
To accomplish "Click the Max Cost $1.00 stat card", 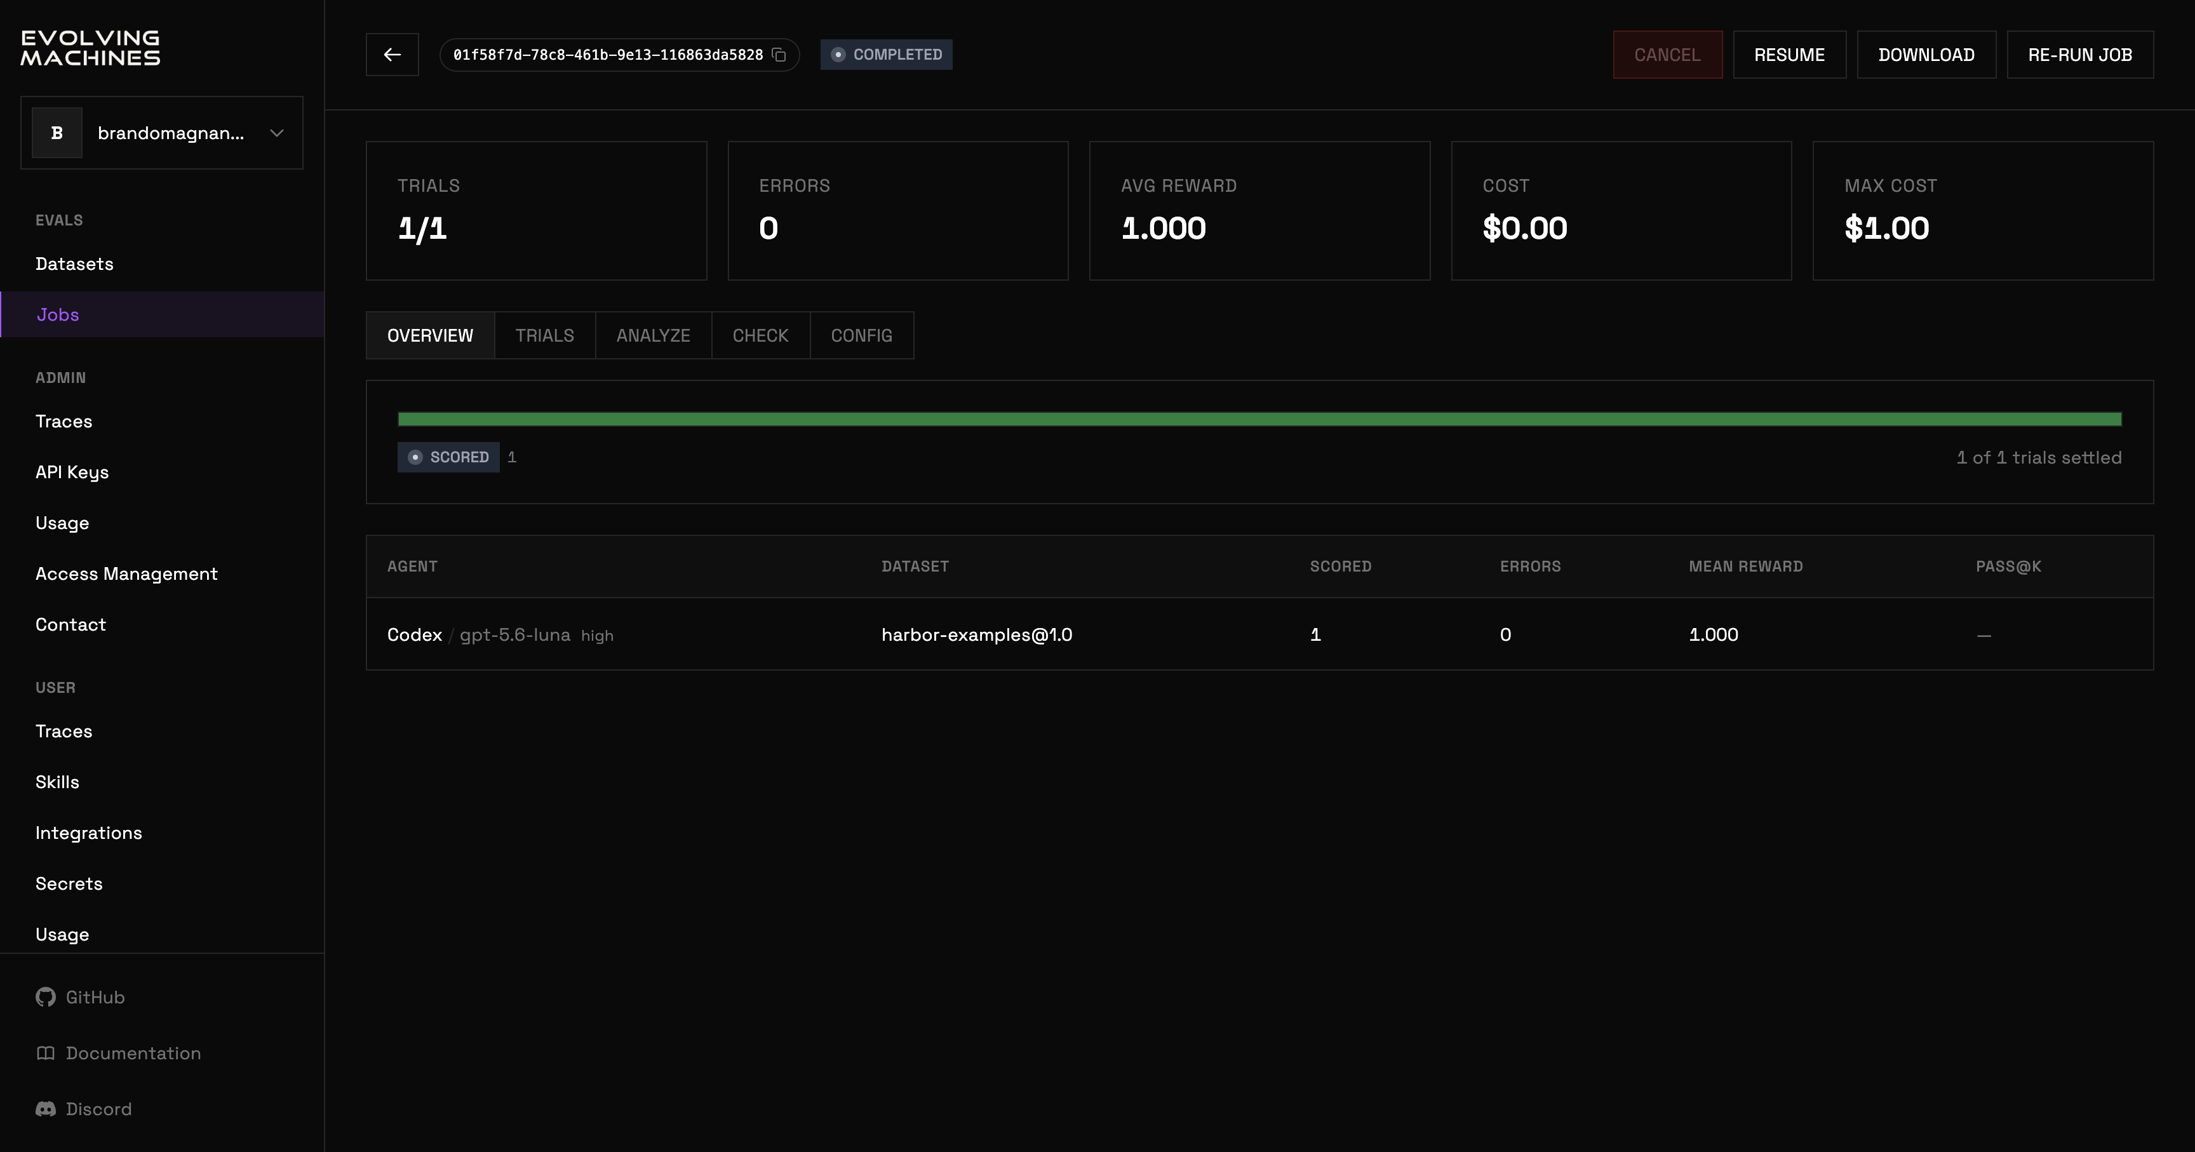I will (x=1984, y=210).
